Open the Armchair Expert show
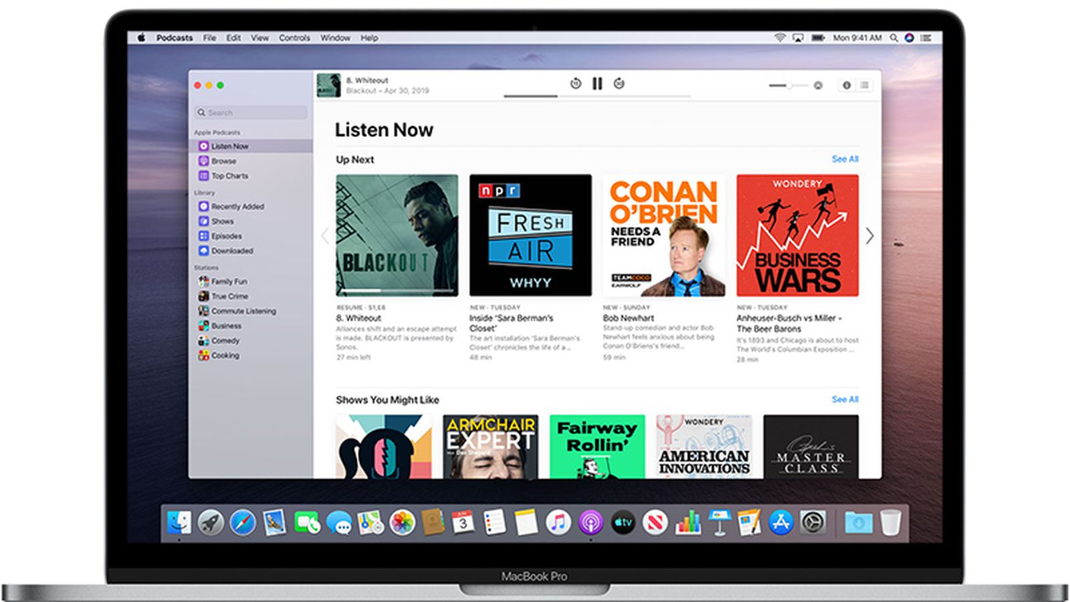 point(490,446)
